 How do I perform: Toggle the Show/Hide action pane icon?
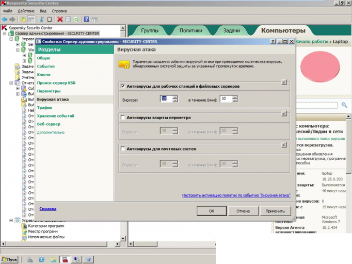94,20
